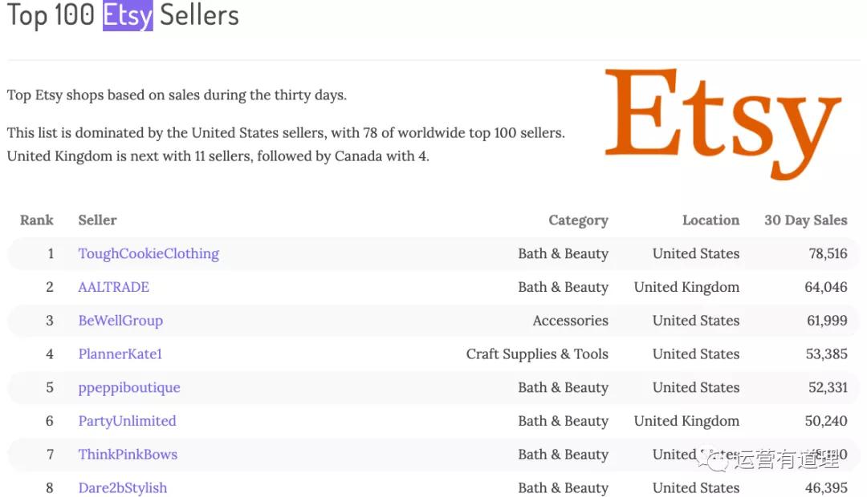Open Dare2bStylish seller page
This screenshot has height=497, width=867.
coord(123,488)
